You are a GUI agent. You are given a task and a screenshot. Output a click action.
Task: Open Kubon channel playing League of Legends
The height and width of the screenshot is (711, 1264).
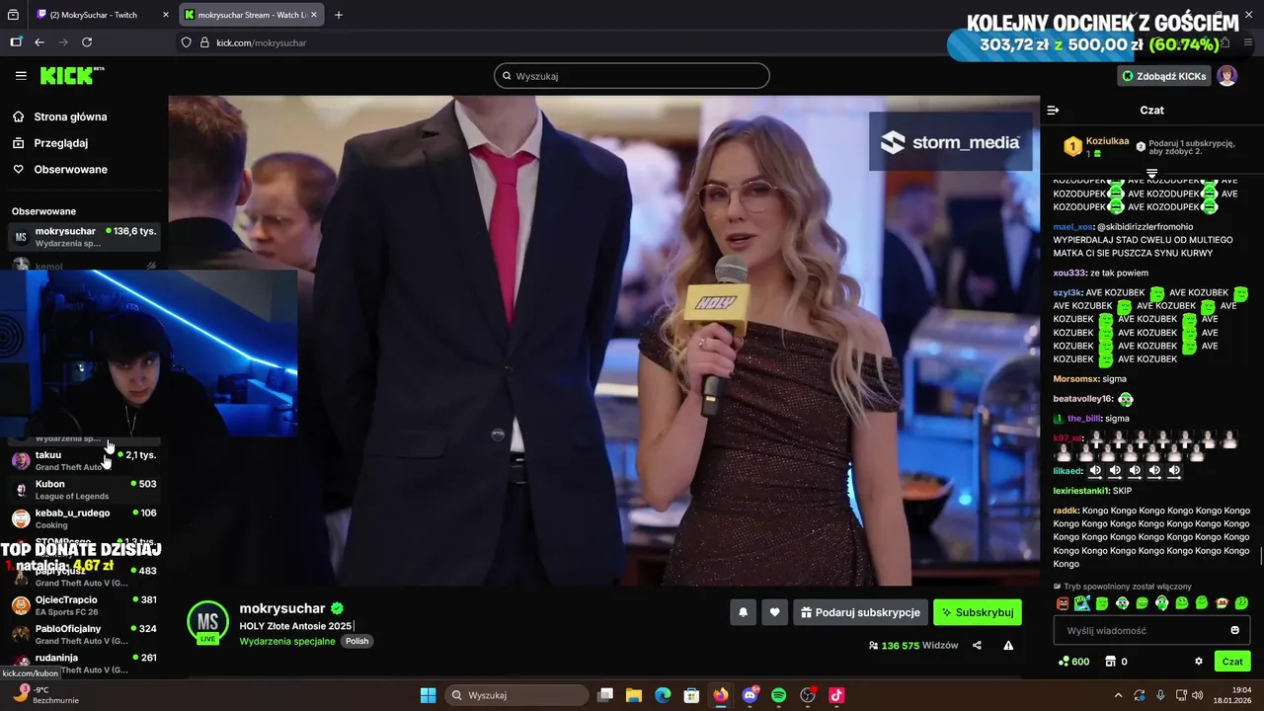tap(84, 490)
